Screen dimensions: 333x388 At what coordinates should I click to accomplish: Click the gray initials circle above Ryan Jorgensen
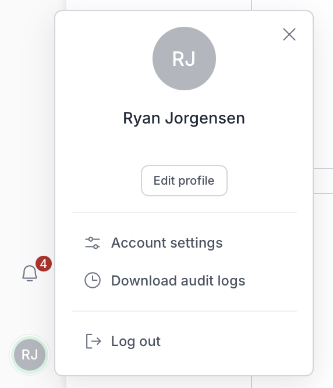(184, 58)
